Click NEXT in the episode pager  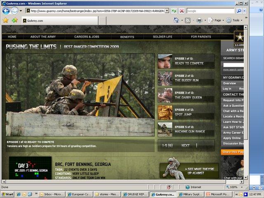coord(186,146)
